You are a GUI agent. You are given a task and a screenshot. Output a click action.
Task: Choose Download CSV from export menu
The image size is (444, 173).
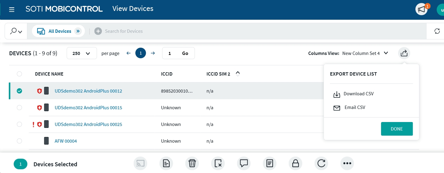[358, 94]
